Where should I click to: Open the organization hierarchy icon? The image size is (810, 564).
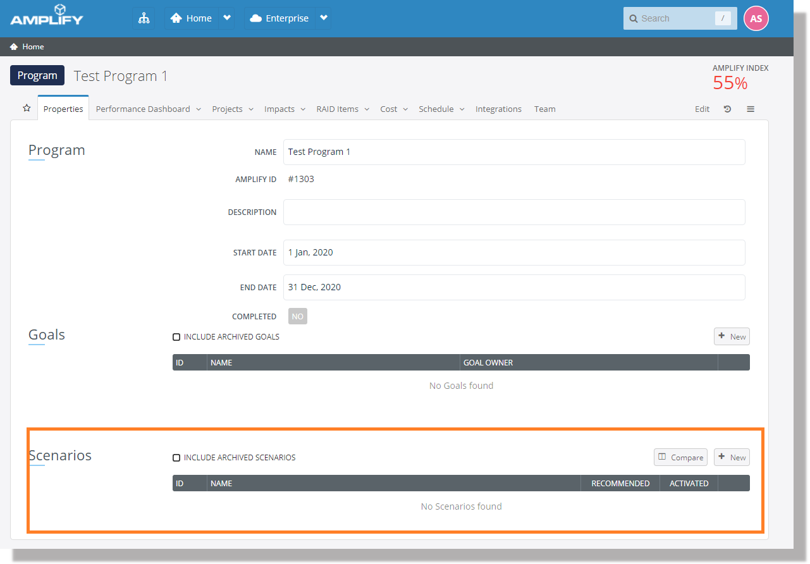[x=144, y=18]
